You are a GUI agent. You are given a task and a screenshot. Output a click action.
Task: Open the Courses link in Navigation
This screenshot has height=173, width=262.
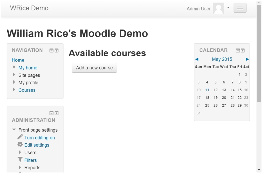pos(27,90)
